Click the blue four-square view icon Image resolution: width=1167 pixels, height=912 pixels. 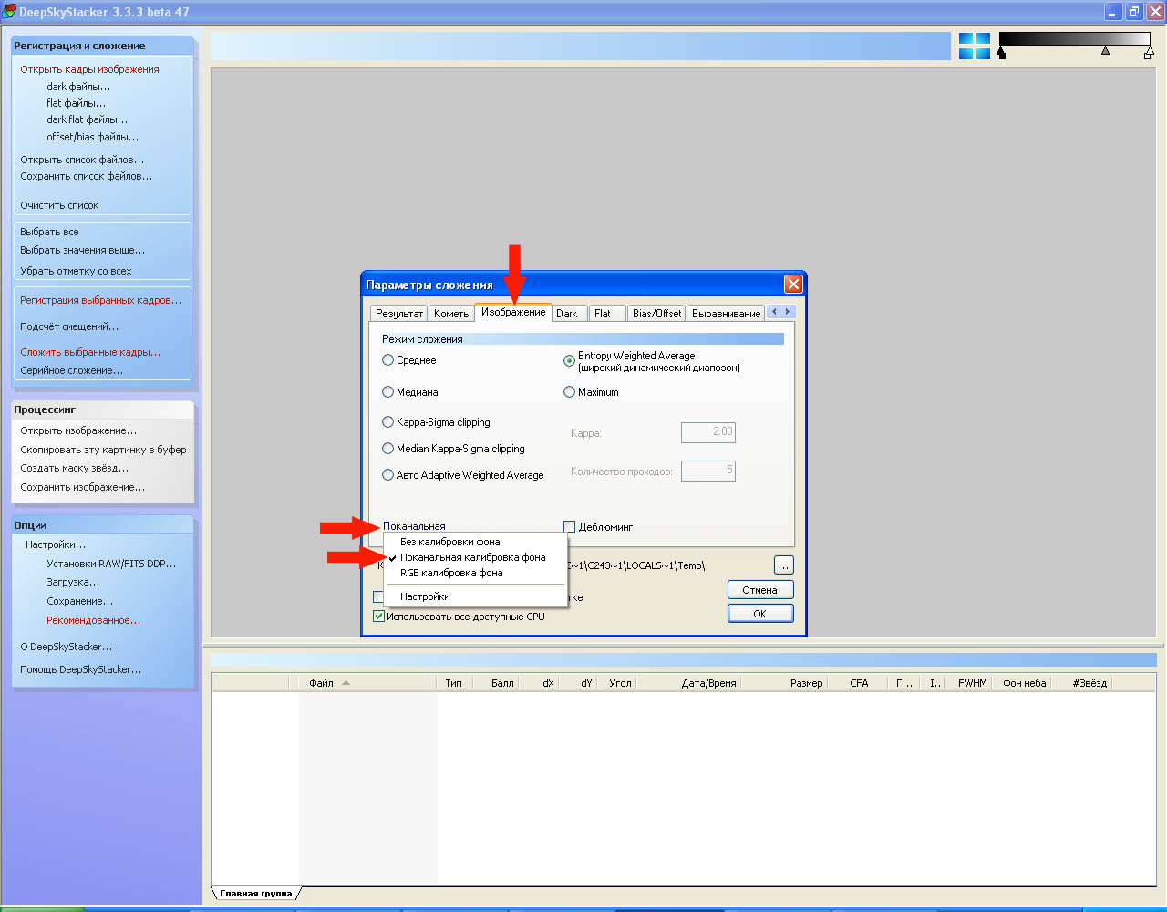[x=974, y=47]
